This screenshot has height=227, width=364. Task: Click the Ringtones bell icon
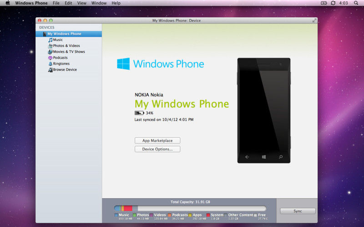point(50,64)
